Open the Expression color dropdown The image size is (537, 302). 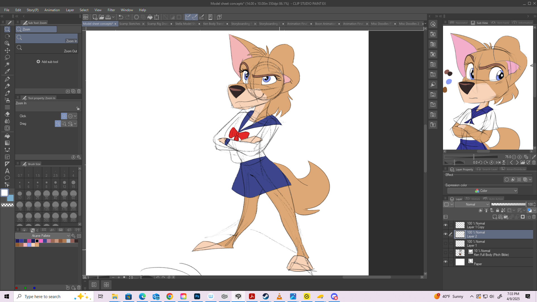482,191
